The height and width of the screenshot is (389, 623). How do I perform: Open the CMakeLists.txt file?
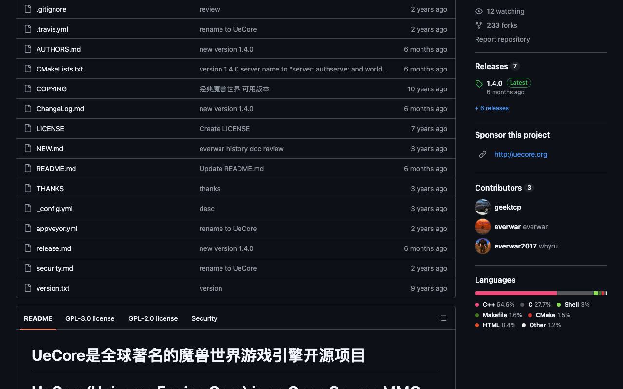60,69
